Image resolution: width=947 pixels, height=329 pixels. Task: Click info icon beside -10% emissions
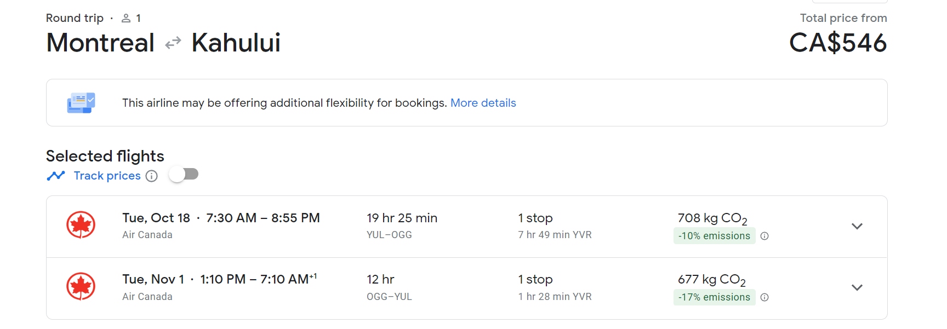coord(765,236)
